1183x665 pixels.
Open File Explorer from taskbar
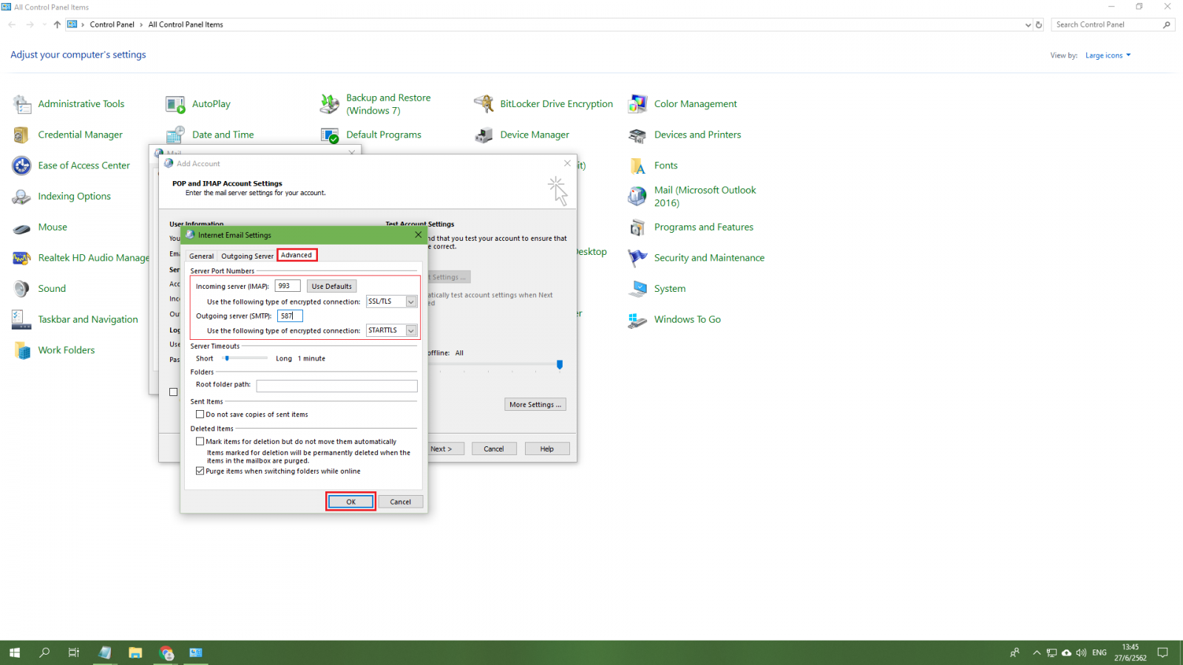135,652
